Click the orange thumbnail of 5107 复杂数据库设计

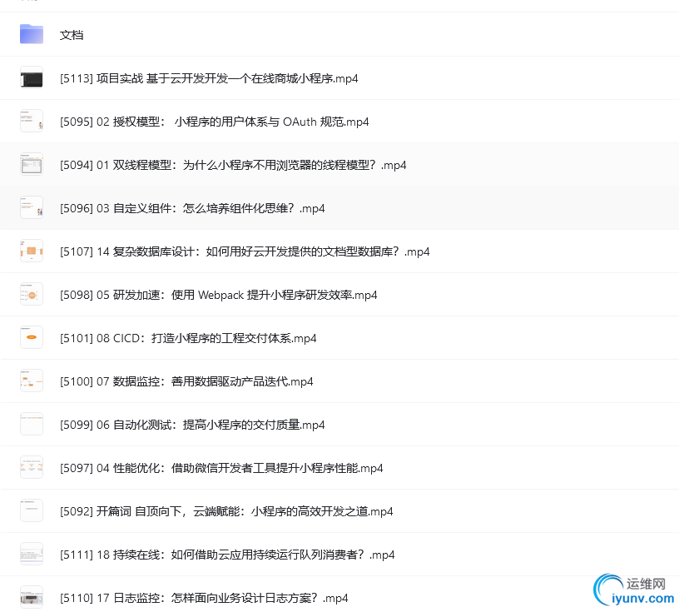(31, 251)
